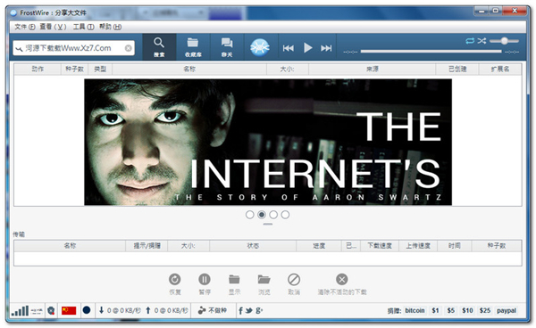Open the Aaron Swartz promo banner

[268, 143]
